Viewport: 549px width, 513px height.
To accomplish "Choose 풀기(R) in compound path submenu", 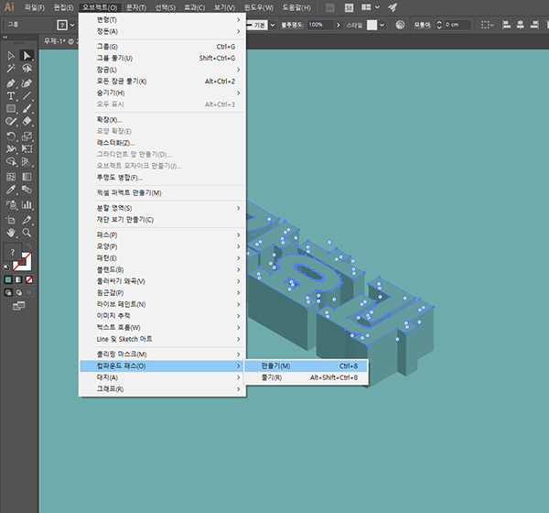I will 306,377.
